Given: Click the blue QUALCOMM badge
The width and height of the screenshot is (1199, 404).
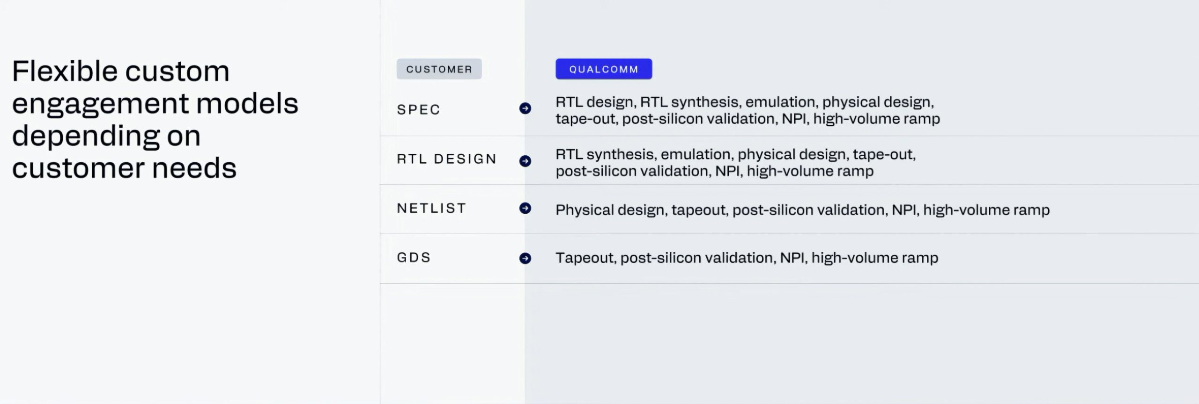Looking at the screenshot, I should pos(604,69).
